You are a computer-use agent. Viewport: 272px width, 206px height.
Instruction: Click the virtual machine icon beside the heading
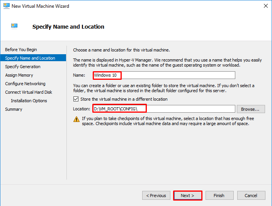(x=14, y=26)
